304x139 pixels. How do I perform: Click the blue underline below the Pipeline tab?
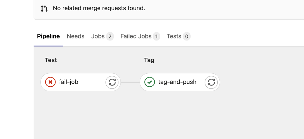48,46
